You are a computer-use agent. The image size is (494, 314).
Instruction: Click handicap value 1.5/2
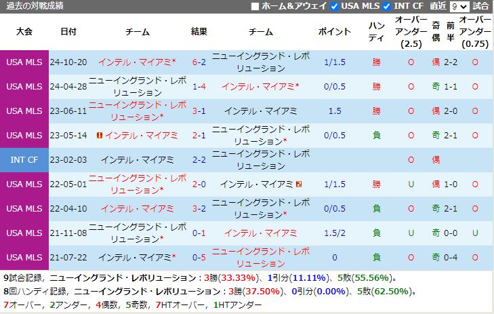[335, 233]
